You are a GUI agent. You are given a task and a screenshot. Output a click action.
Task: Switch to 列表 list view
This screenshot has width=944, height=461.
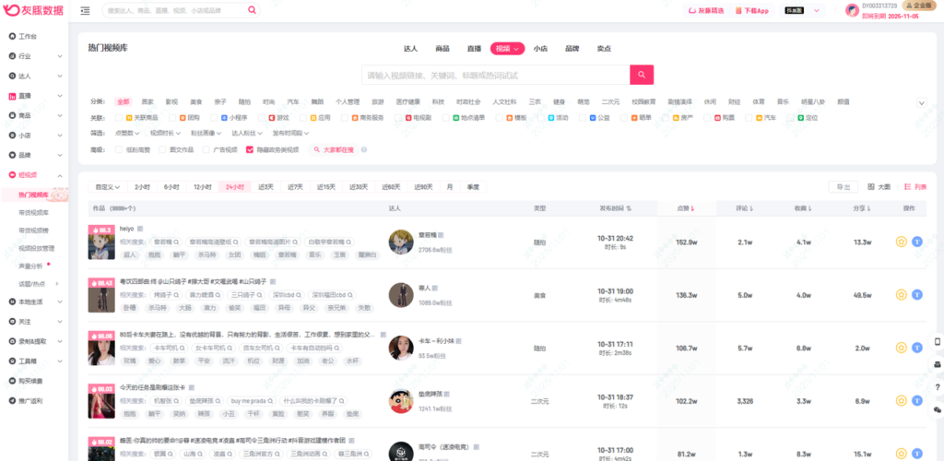(x=914, y=186)
